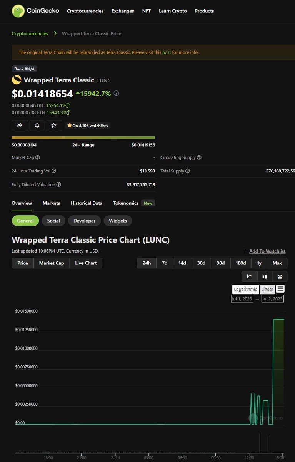Viewport: 295px width, 462px height.
Task: Switch chart scale to Logarithmic
Action: click(x=245, y=289)
